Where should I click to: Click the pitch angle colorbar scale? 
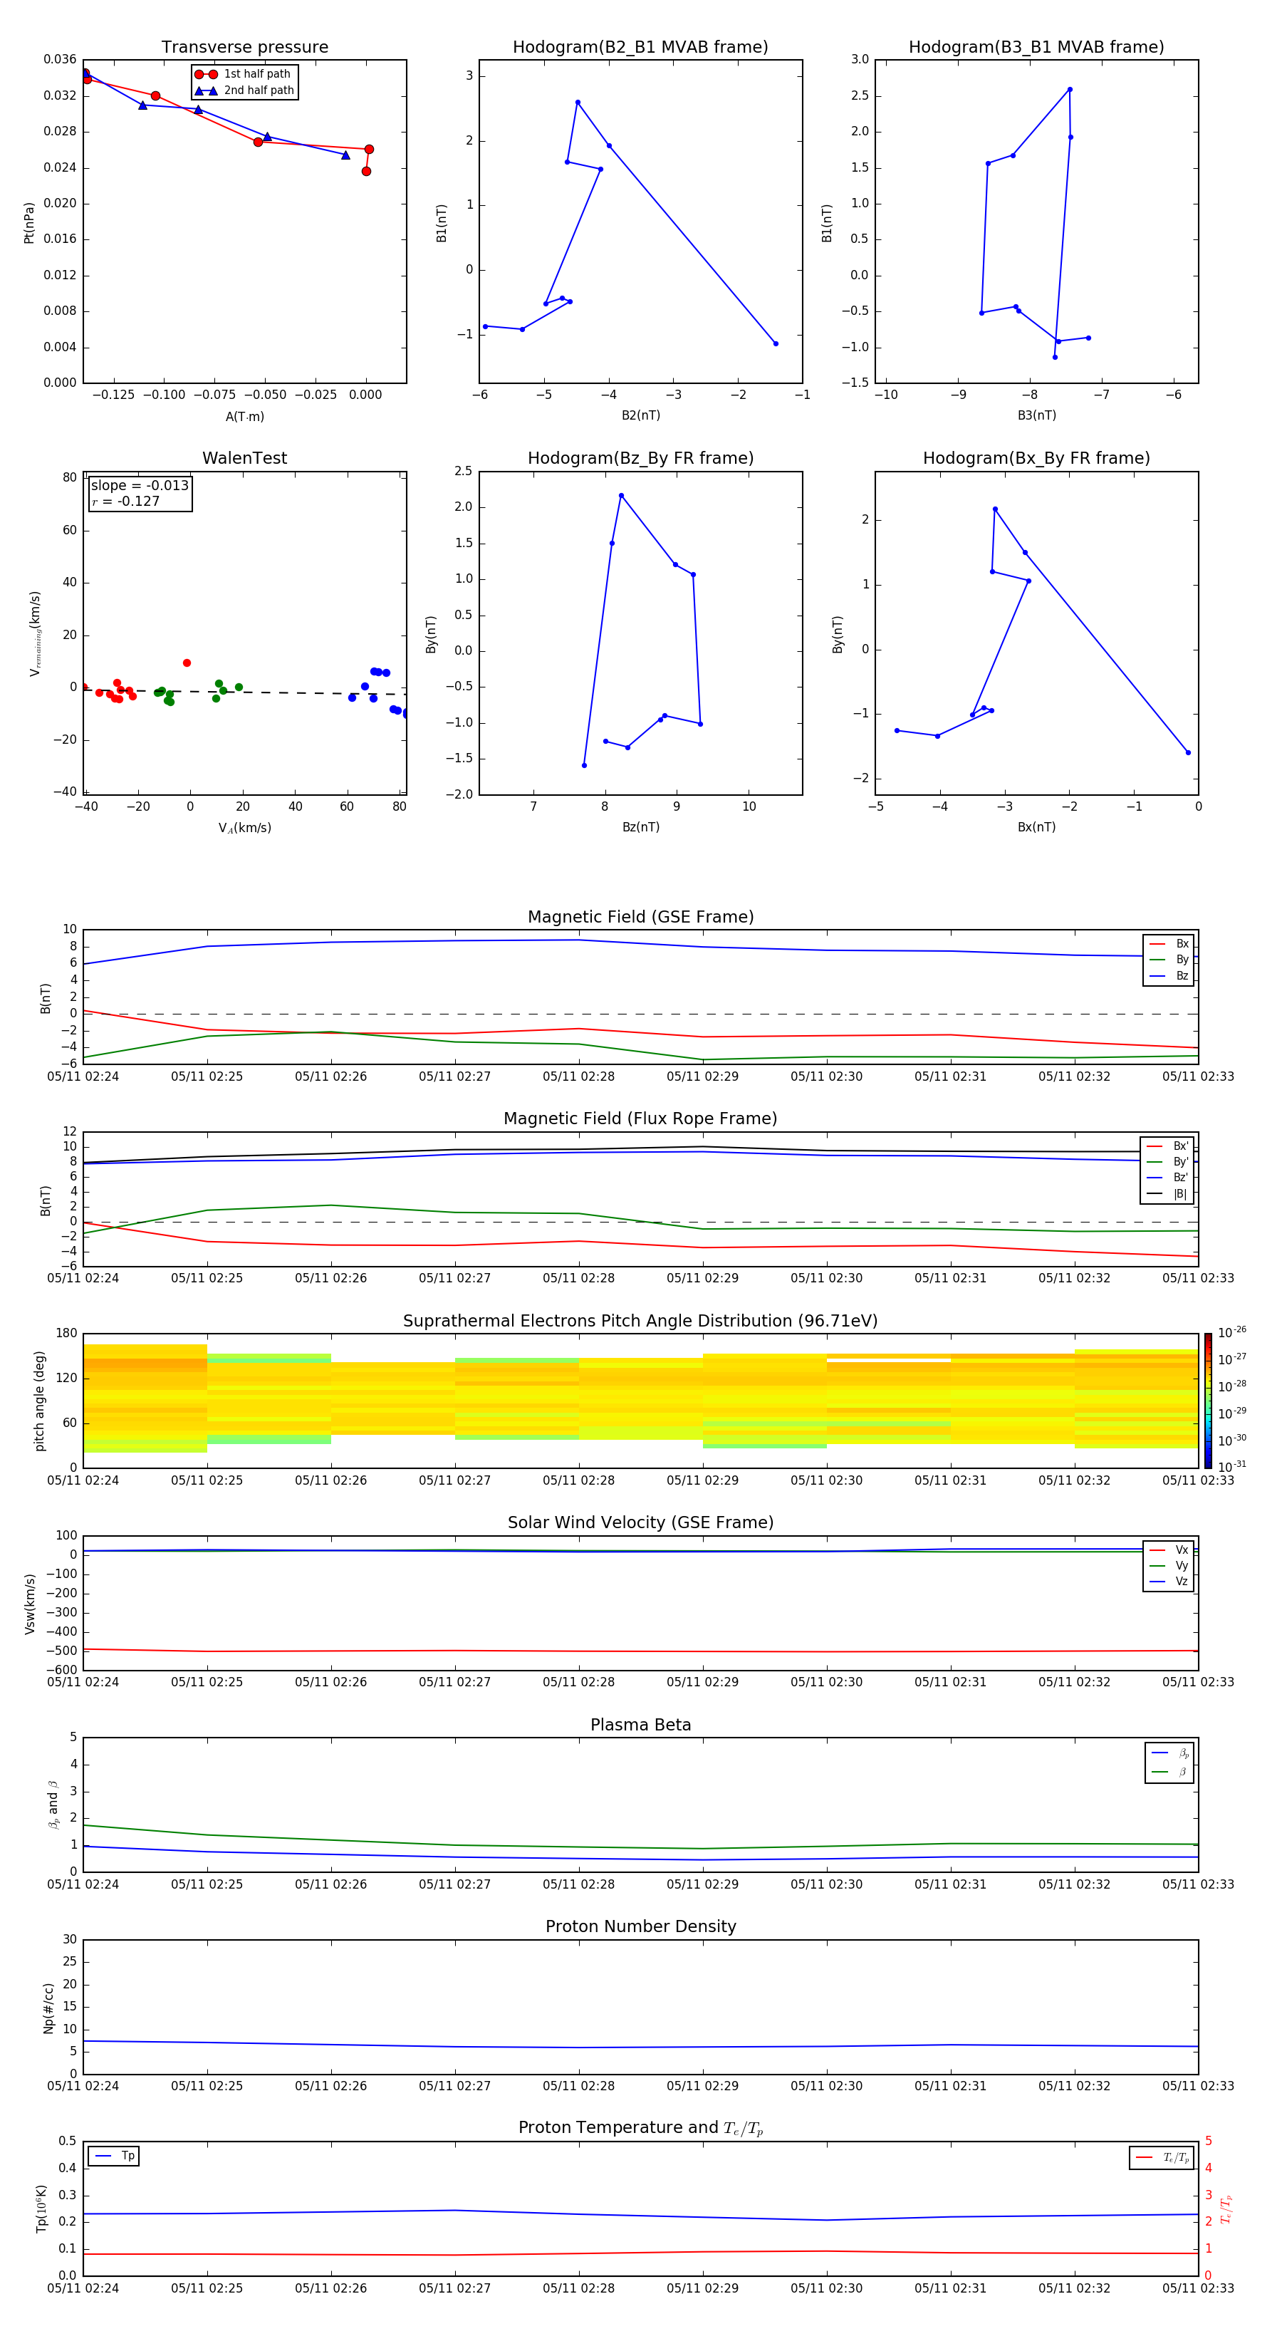tap(1208, 1401)
